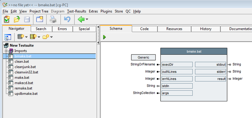Screen dimensions: 252x118
Task: Click the green Back arrow icon
Action: click(x=81, y=19)
